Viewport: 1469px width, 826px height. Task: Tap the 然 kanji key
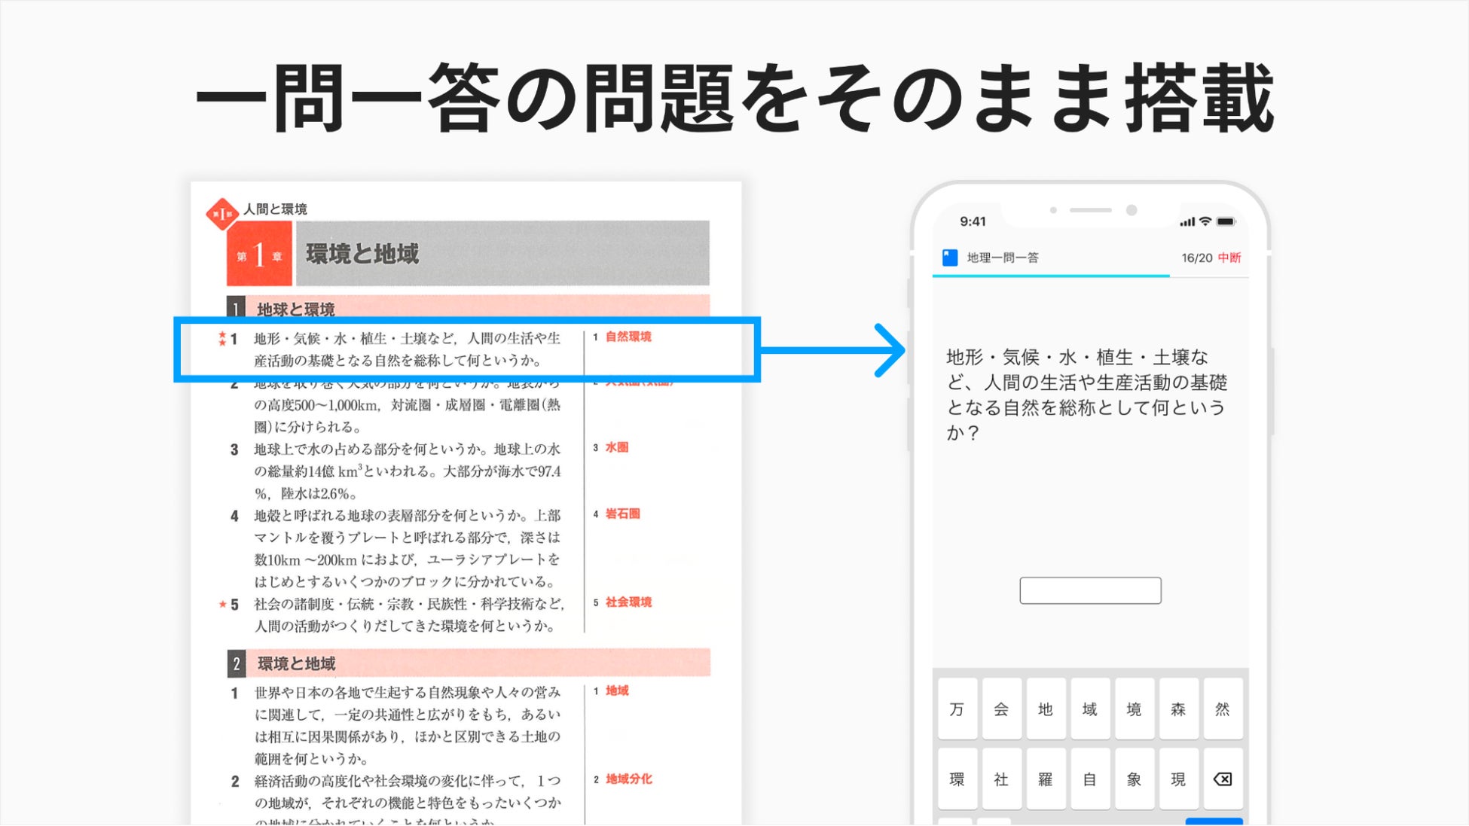click(1222, 709)
